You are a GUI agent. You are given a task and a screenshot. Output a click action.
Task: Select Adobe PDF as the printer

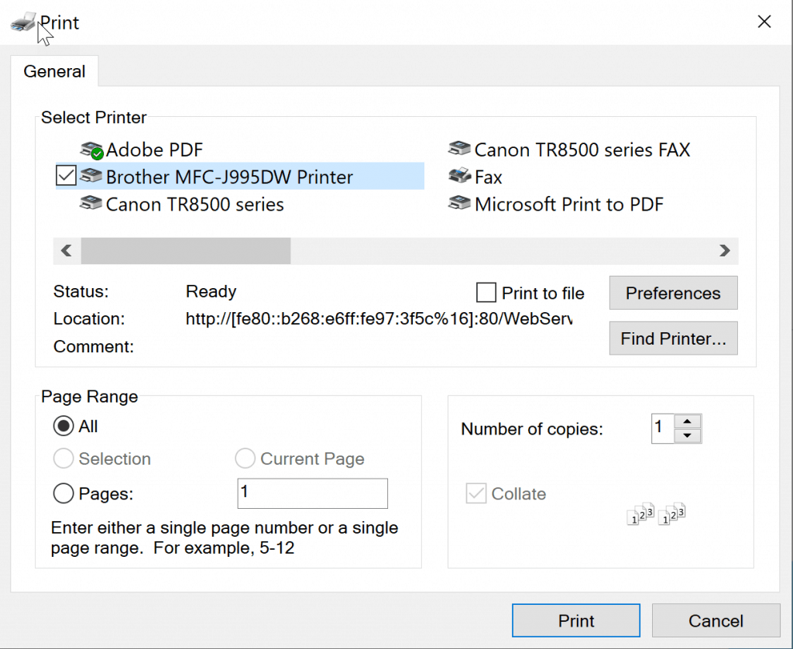click(154, 150)
